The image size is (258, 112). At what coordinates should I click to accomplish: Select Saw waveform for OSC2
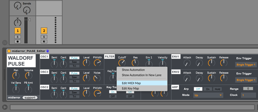pyautogui.click(x=74, y=92)
